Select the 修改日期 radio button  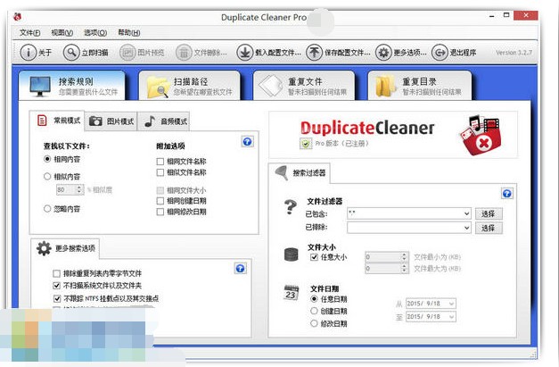[x=314, y=323]
